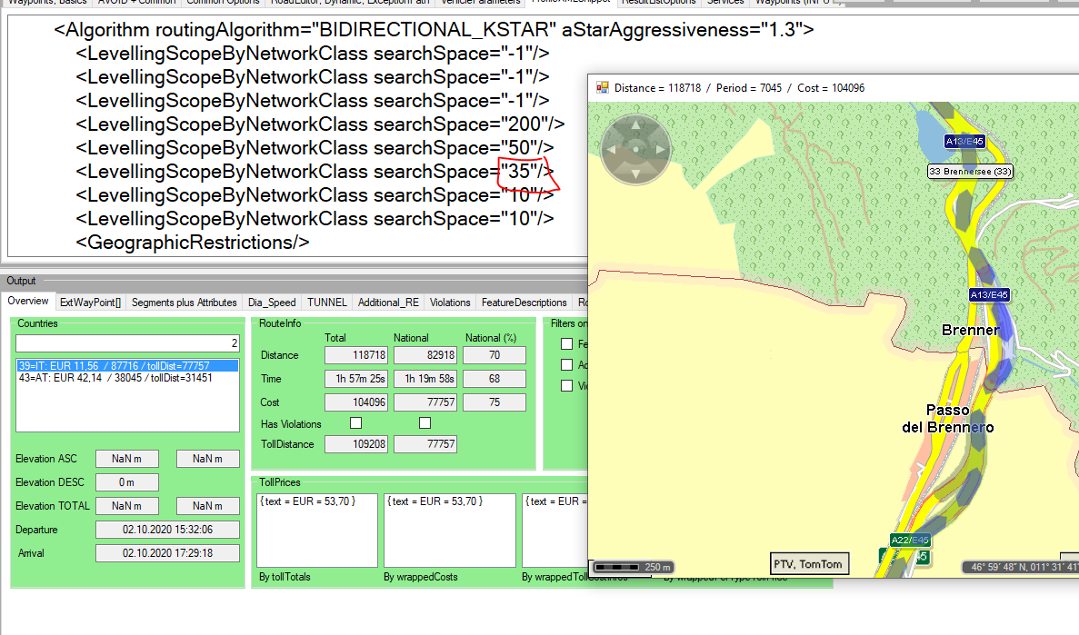Click upper A13/E45 road shield near lake

tap(964, 142)
